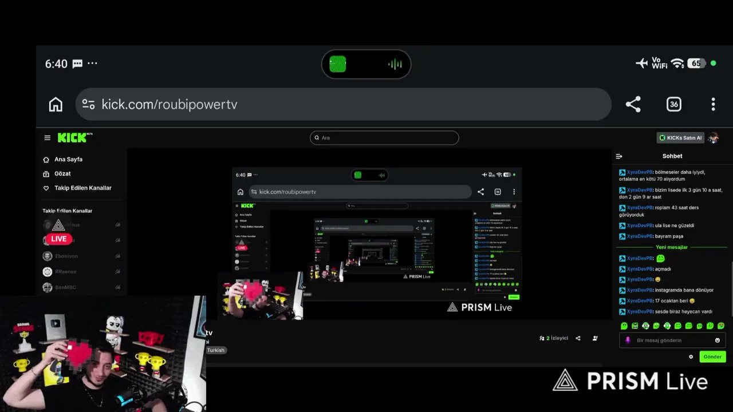Open Takip Edilen Kanallar menu item
This screenshot has width=733, height=412.
click(82, 188)
